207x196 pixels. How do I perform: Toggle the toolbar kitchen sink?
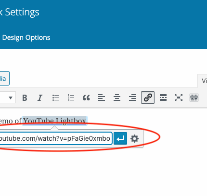click(x=194, y=98)
